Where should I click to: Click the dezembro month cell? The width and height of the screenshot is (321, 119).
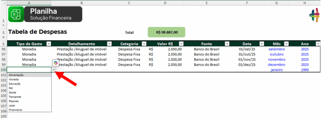[276, 65]
